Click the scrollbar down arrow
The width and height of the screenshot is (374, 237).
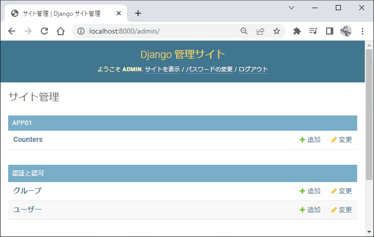pos(369,232)
